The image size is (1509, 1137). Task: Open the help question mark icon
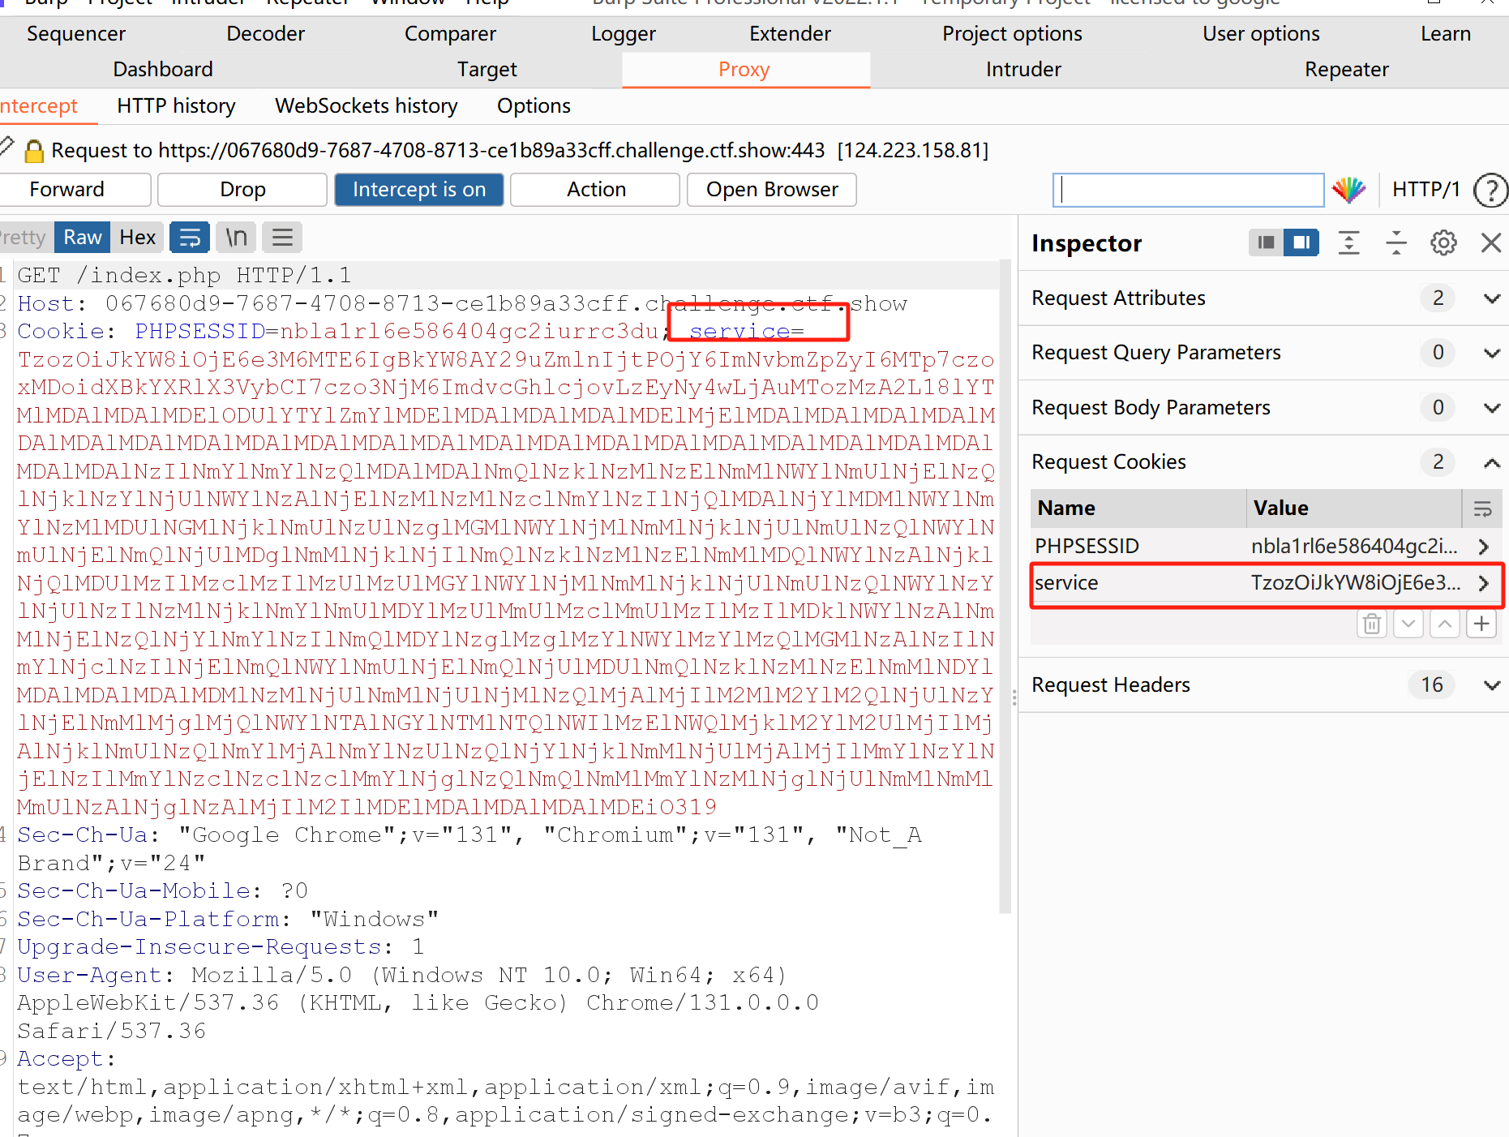(x=1490, y=191)
